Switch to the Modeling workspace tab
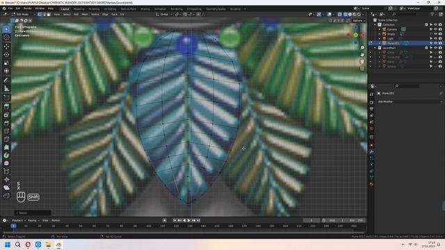 click(79, 9)
